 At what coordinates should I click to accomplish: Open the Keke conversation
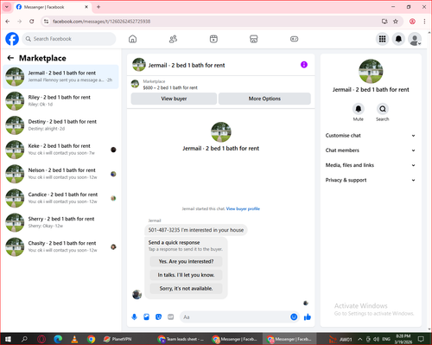(x=60, y=150)
